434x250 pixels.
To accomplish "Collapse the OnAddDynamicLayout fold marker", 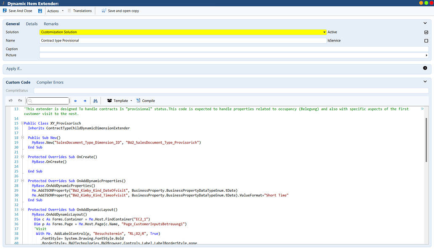I will pyautogui.click(x=22, y=209).
